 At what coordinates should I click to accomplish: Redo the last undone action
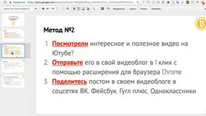[52, 9]
